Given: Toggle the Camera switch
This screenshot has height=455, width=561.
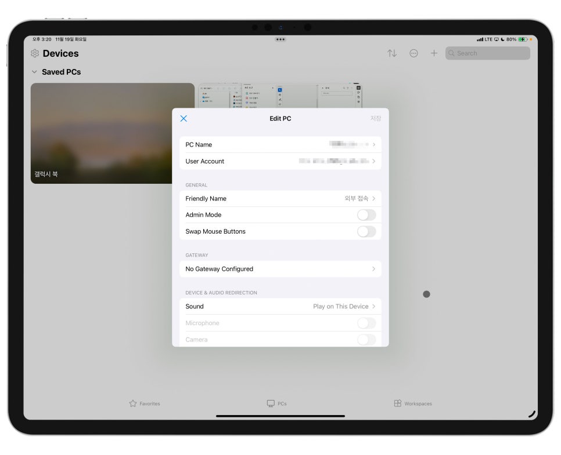Looking at the screenshot, I should [x=366, y=339].
